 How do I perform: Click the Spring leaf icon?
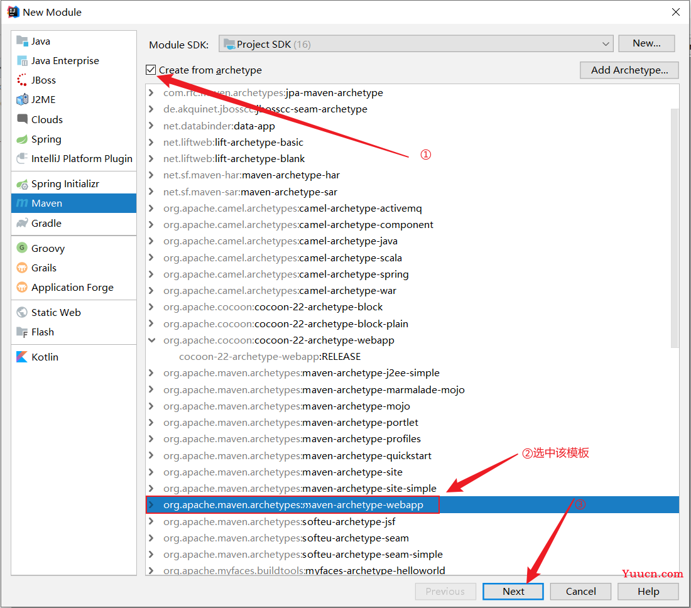pos(22,139)
